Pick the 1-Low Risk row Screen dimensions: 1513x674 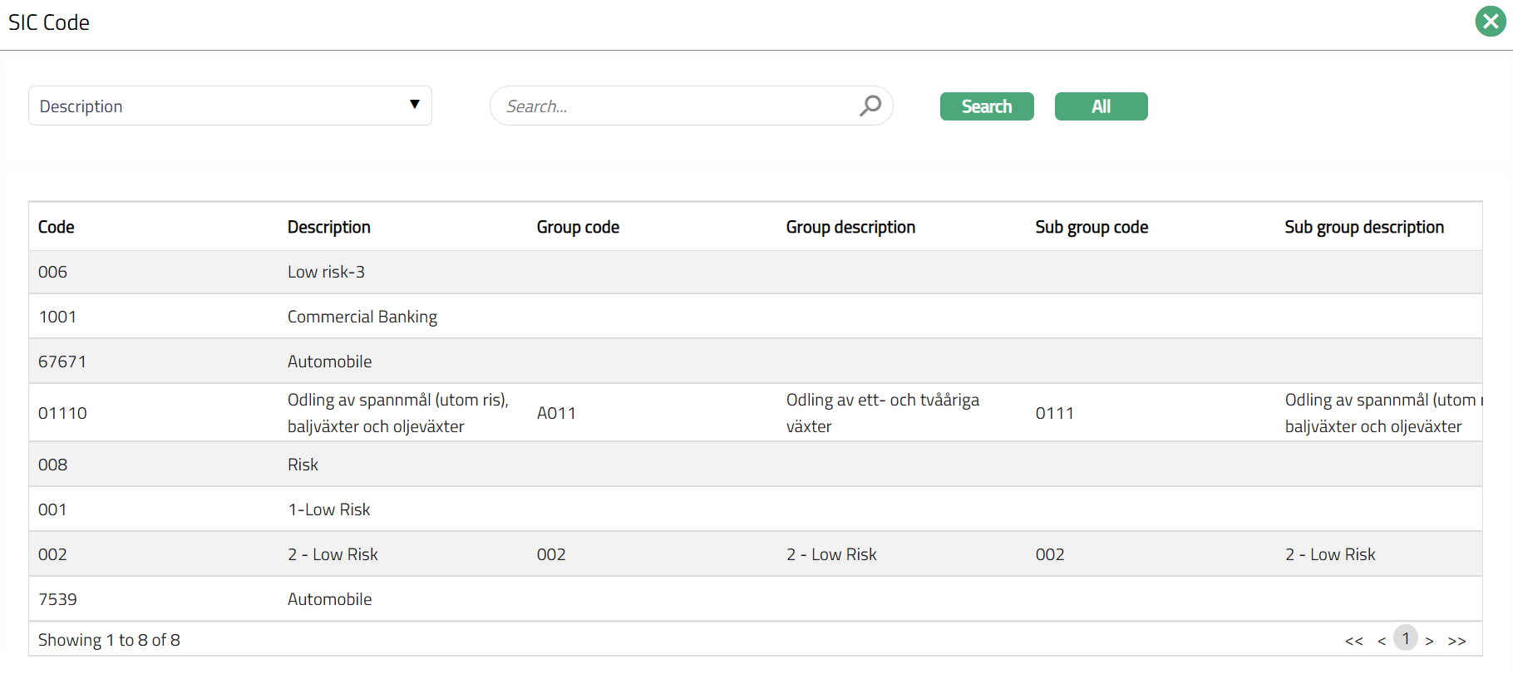(x=329, y=509)
